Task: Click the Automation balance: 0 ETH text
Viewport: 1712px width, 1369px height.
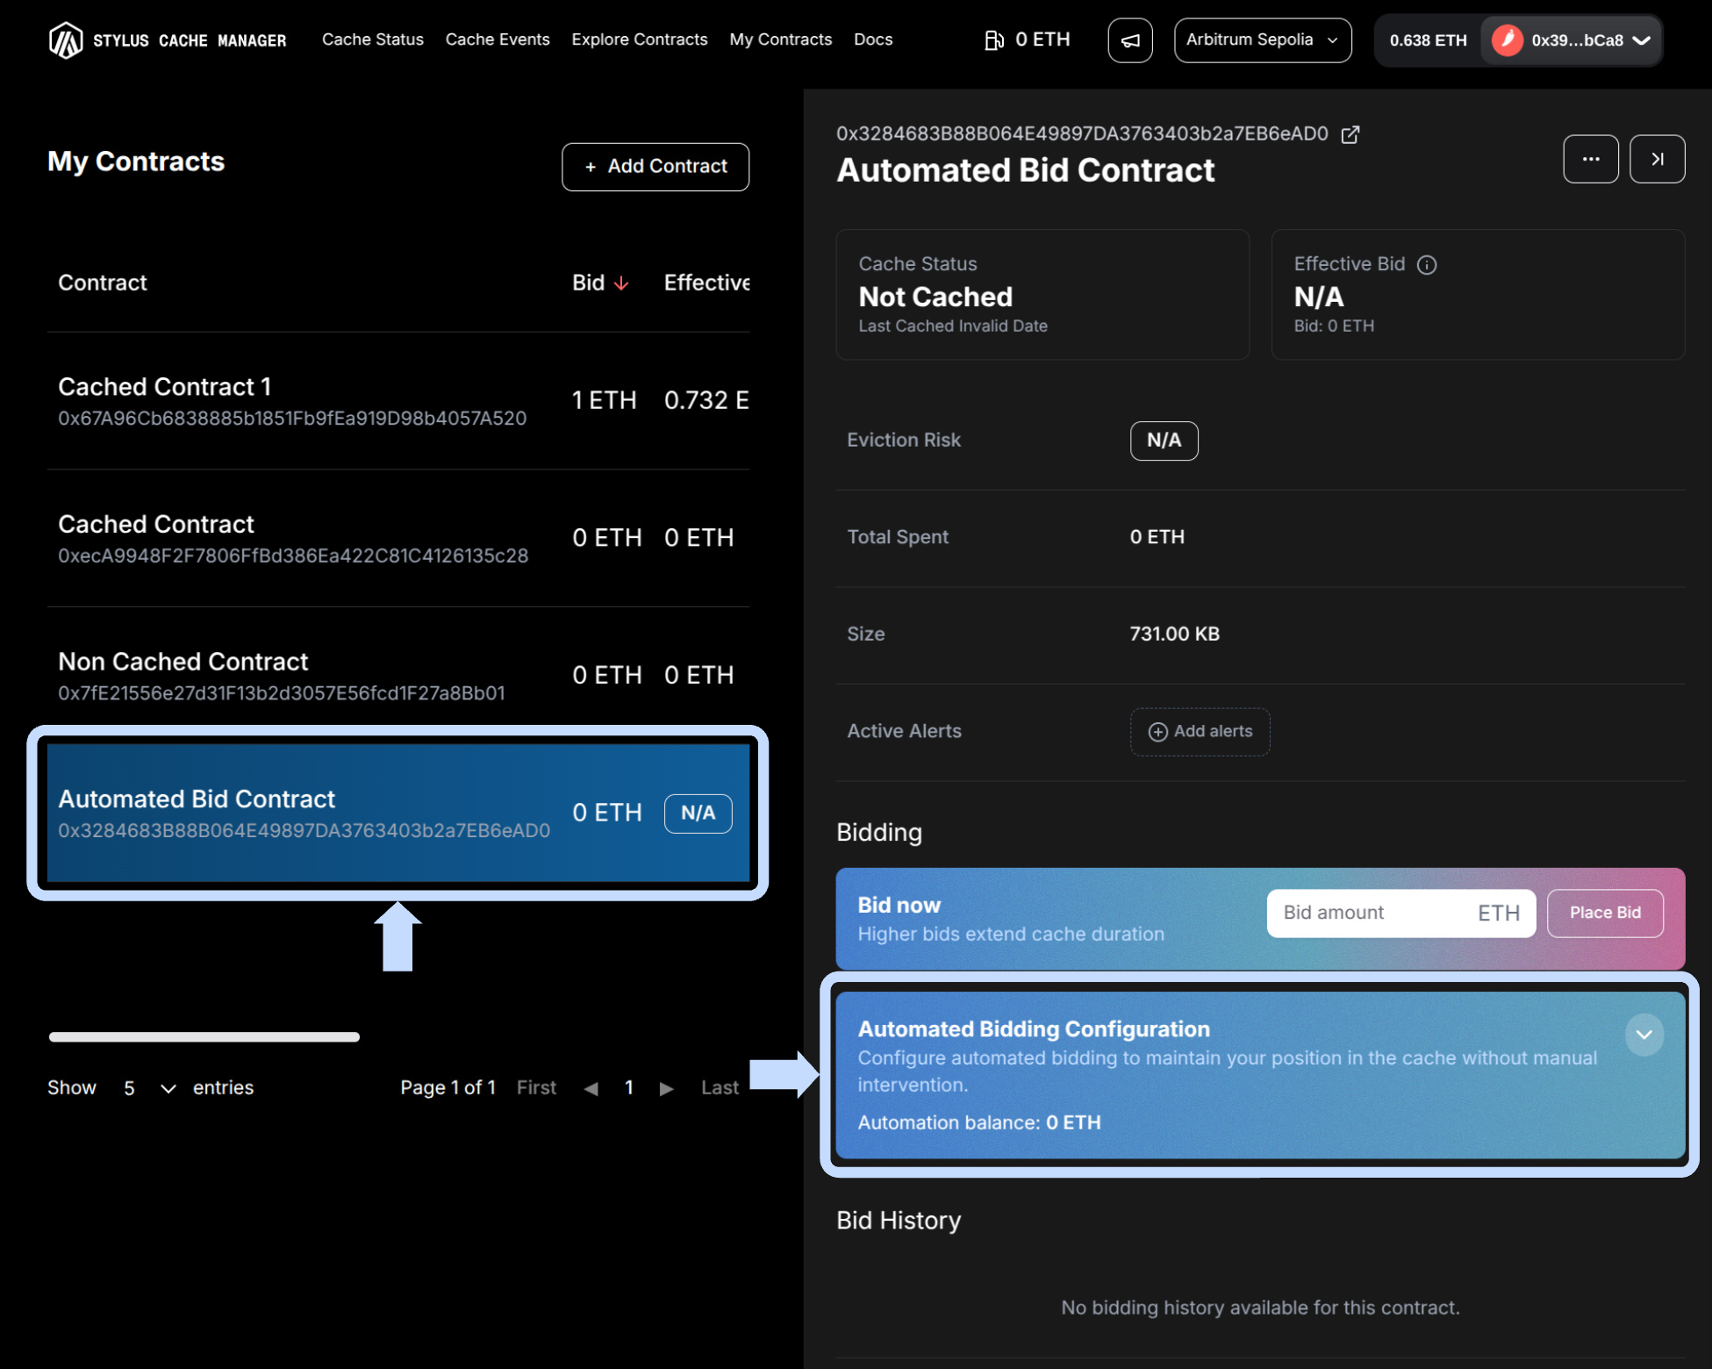Action: click(979, 1123)
